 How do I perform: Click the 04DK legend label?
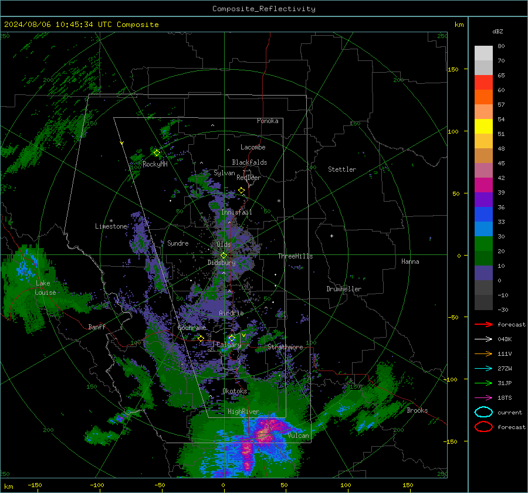pos(505,339)
